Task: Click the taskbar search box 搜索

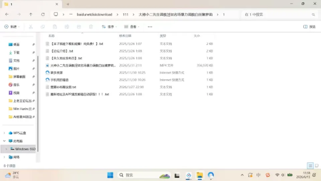Action: pyautogui.click(x=144, y=175)
